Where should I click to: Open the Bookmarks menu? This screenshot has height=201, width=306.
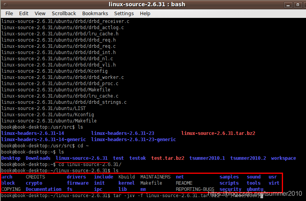(x=95, y=14)
